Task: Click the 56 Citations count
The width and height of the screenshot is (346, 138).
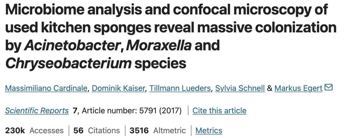Action: (x=96, y=131)
